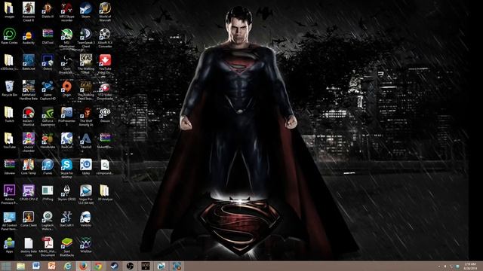Open the HandBrake desktop shortcut

click(x=48, y=141)
